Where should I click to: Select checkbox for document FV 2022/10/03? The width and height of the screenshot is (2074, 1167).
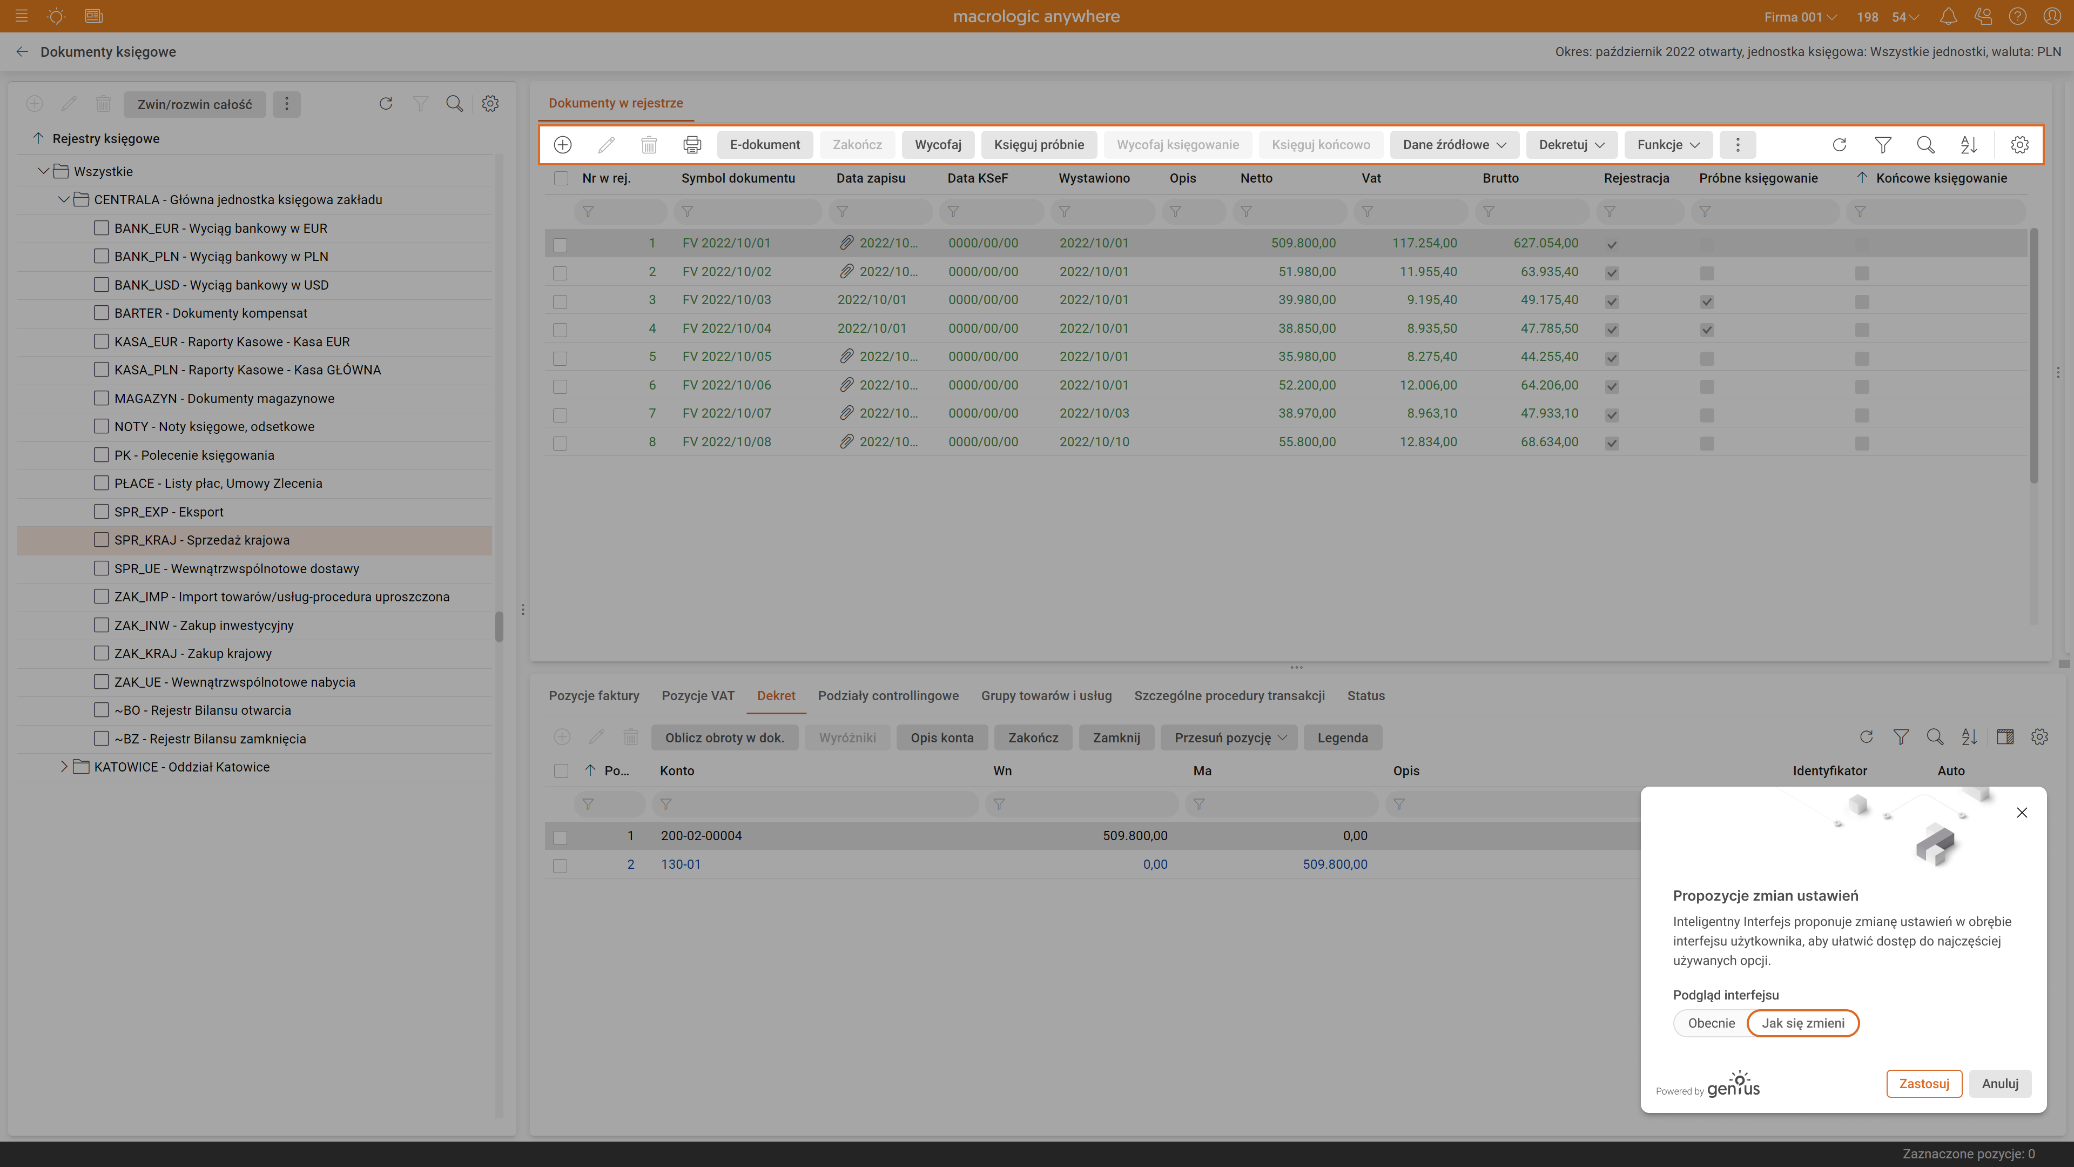pyautogui.click(x=561, y=301)
